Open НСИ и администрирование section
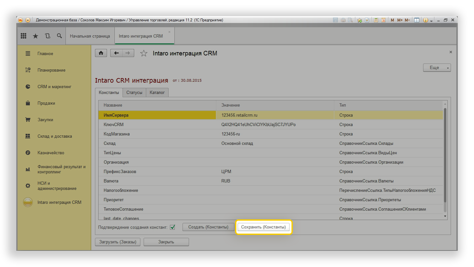474x267 pixels. [x=57, y=186]
